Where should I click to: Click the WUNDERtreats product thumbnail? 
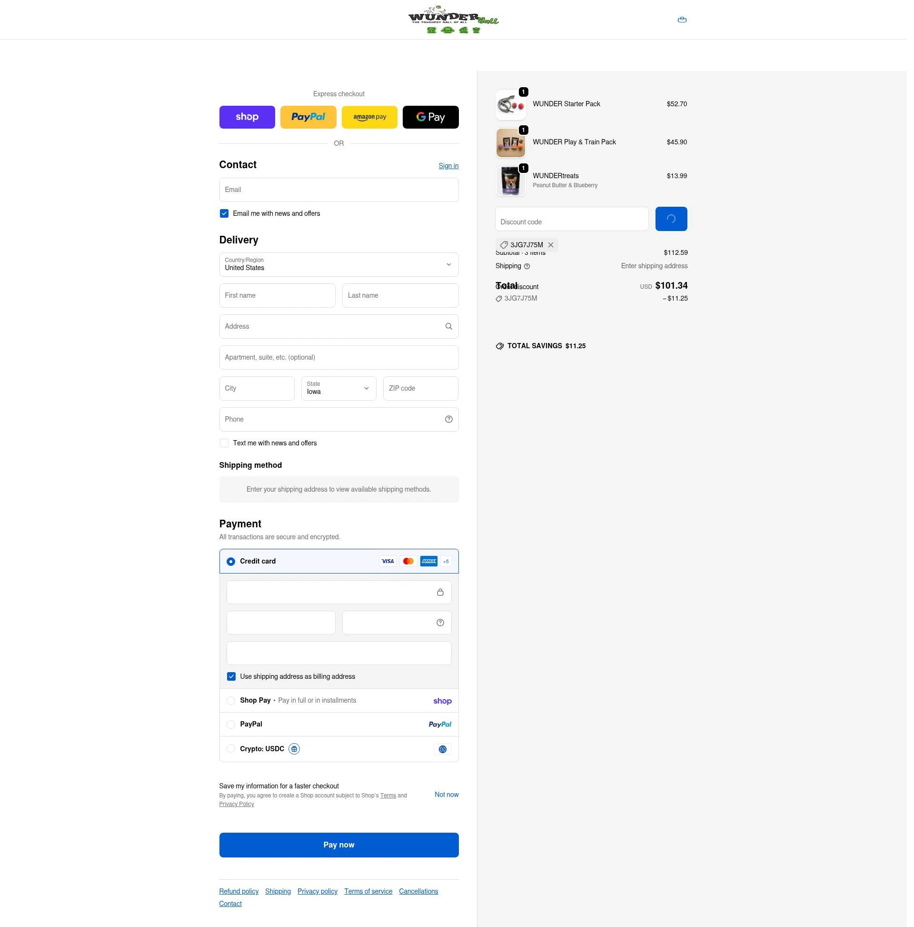[511, 181]
